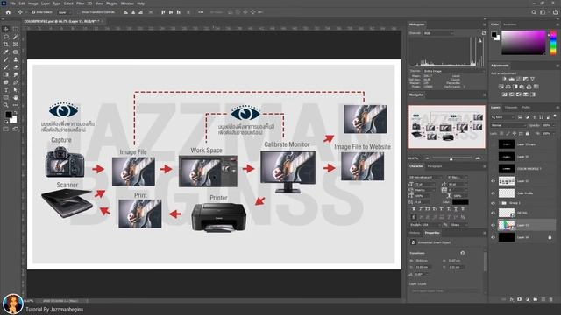
Task: Select the Move tool
Action: point(6,29)
